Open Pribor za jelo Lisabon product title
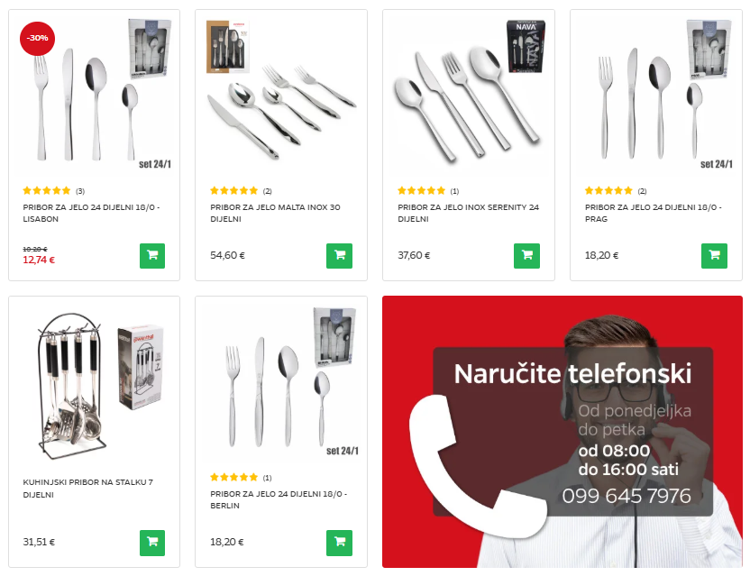This screenshot has width=750, height=576. pyautogui.click(x=91, y=213)
